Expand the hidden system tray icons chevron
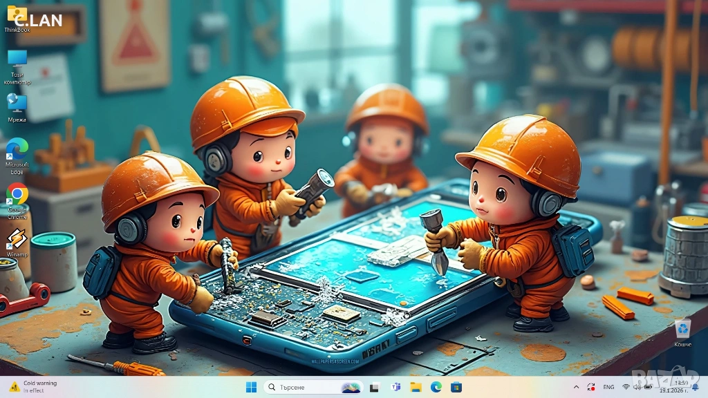The width and height of the screenshot is (708, 398). pos(576,387)
